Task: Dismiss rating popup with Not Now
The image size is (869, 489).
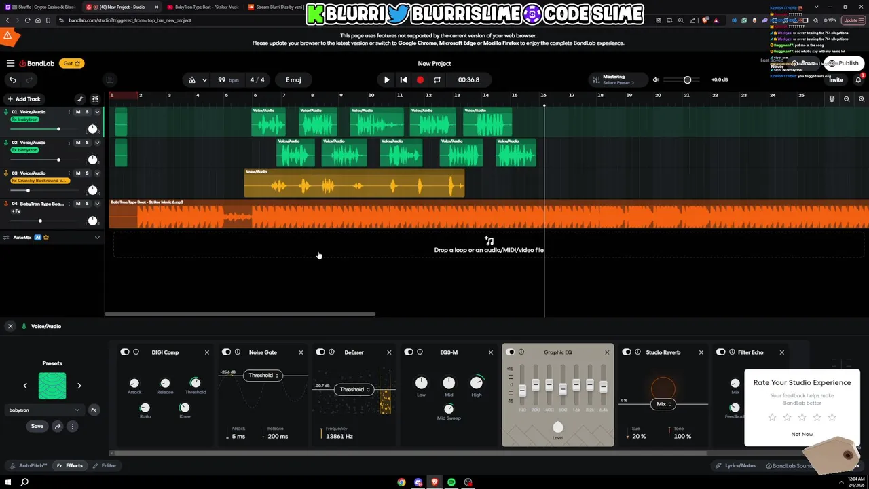Action: click(802, 434)
